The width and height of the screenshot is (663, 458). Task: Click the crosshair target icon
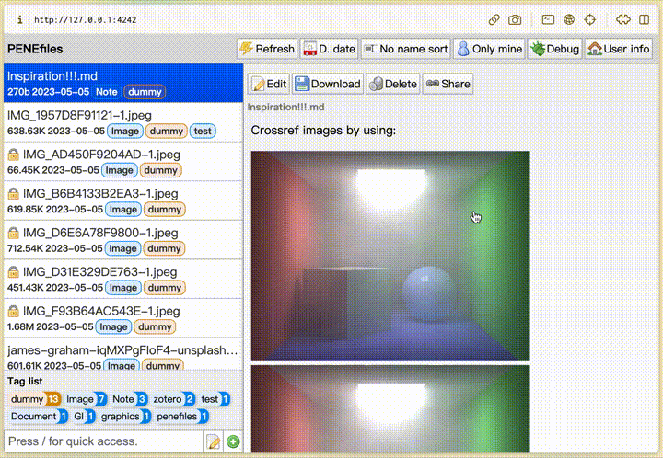pyautogui.click(x=590, y=20)
